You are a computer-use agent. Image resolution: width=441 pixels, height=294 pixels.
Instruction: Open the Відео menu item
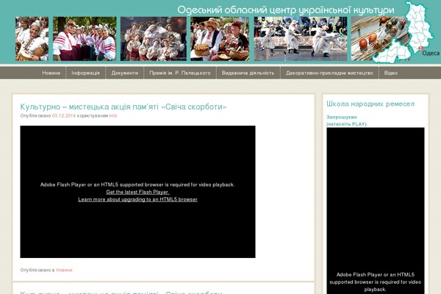tap(391, 73)
